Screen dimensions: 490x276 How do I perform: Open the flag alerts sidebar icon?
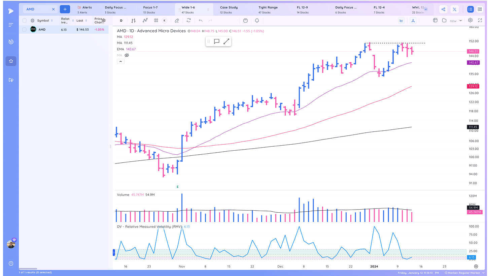[x=11, y=80]
